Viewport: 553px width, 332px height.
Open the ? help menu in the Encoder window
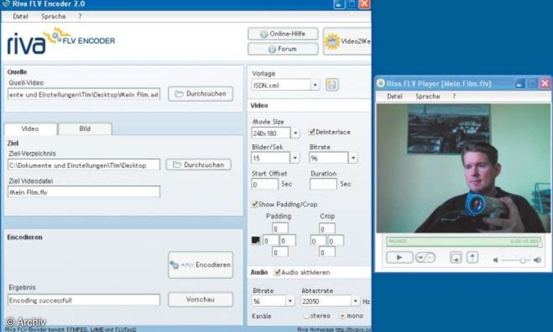coord(80,16)
